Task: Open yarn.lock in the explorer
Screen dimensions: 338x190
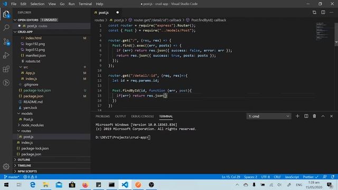Action: [x=30, y=108]
